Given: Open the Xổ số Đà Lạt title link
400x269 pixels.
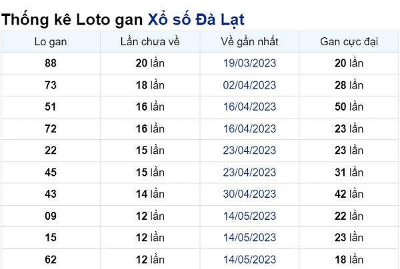Looking at the screenshot, I should (196, 19).
